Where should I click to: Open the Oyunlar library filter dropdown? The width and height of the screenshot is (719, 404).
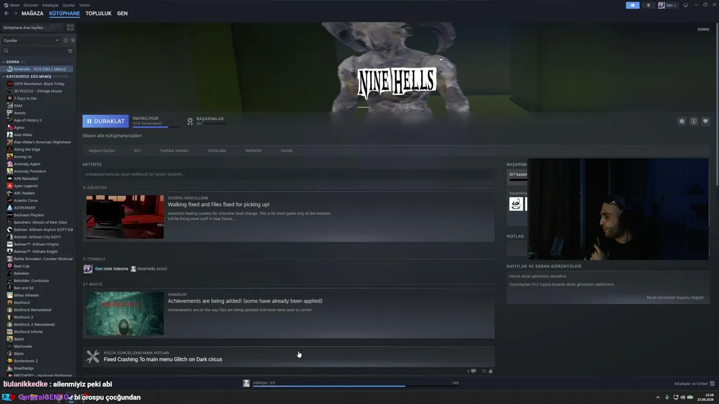(31, 40)
